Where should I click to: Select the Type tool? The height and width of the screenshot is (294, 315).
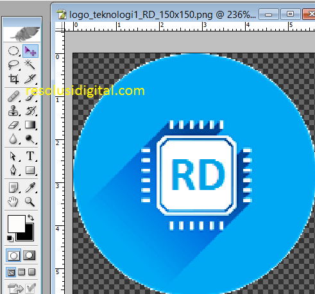[x=30, y=156]
